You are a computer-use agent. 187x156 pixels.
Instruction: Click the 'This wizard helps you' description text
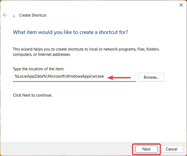click(x=86, y=52)
